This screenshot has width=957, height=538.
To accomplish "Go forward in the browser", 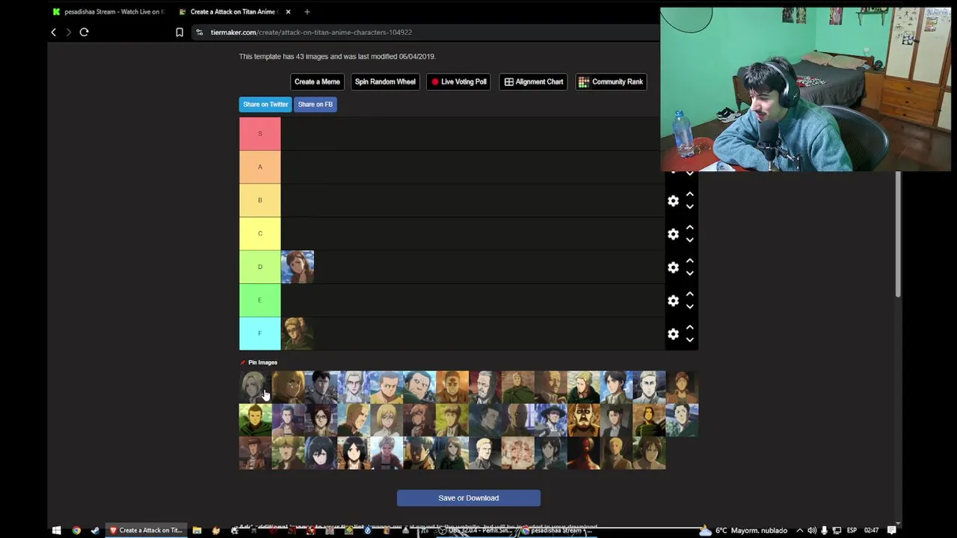I will pyautogui.click(x=68, y=32).
